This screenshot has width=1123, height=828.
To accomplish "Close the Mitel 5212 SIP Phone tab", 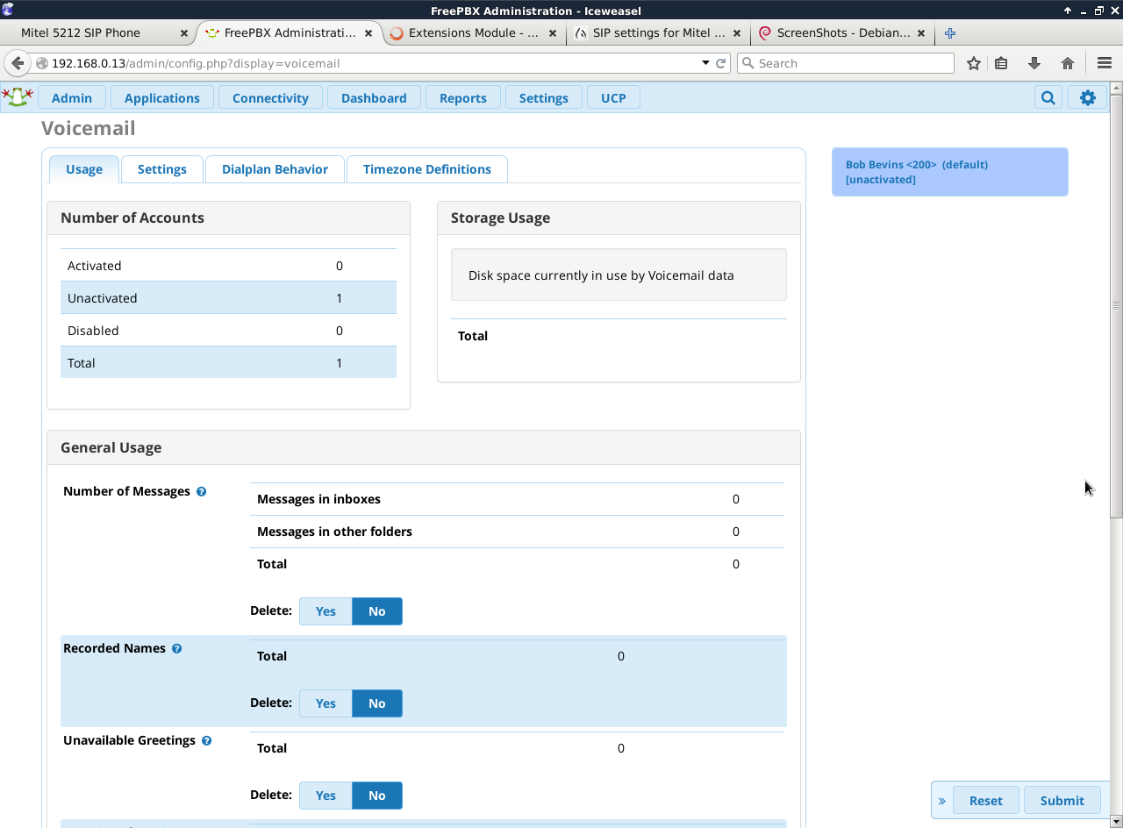I will click(x=184, y=33).
